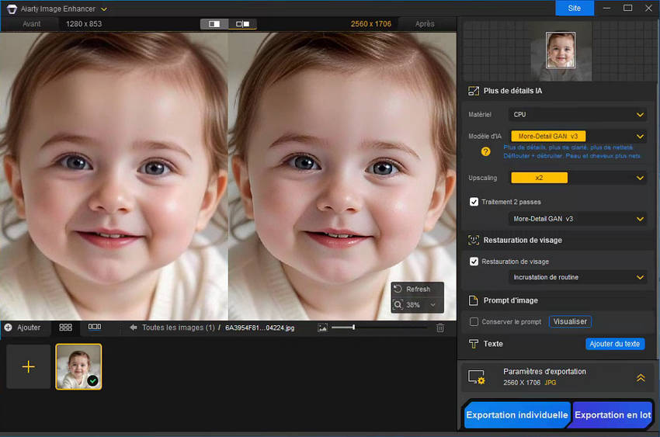Switch to single split compare view
The height and width of the screenshot is (437, 660).
(x=214, y=24)
